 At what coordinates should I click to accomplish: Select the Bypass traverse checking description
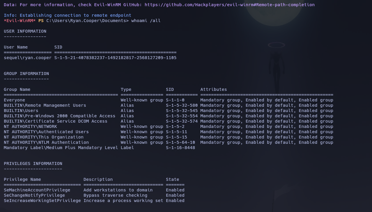tap(115, 195)
